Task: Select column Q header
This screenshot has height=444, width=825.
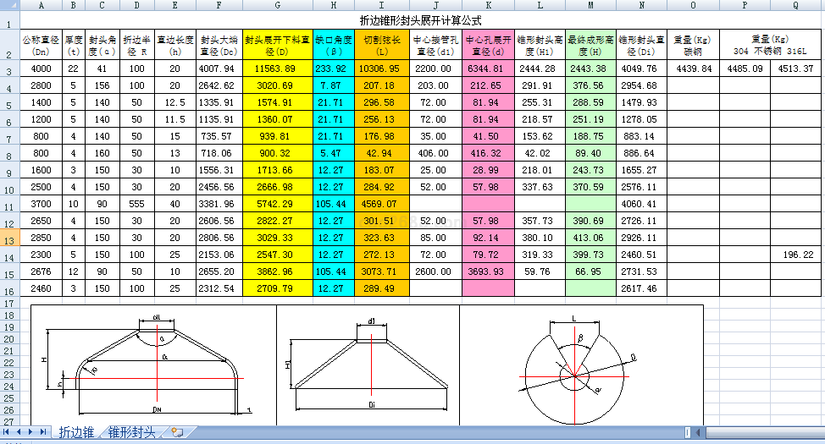Action: [x=795, y=5]
